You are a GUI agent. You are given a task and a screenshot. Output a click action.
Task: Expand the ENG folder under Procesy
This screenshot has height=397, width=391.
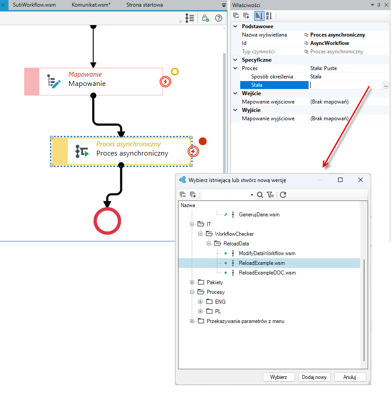[200, 301]
